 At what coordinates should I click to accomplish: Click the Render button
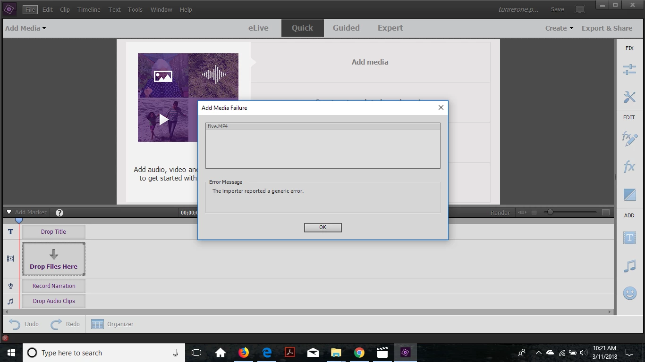(x=500, y=213)
